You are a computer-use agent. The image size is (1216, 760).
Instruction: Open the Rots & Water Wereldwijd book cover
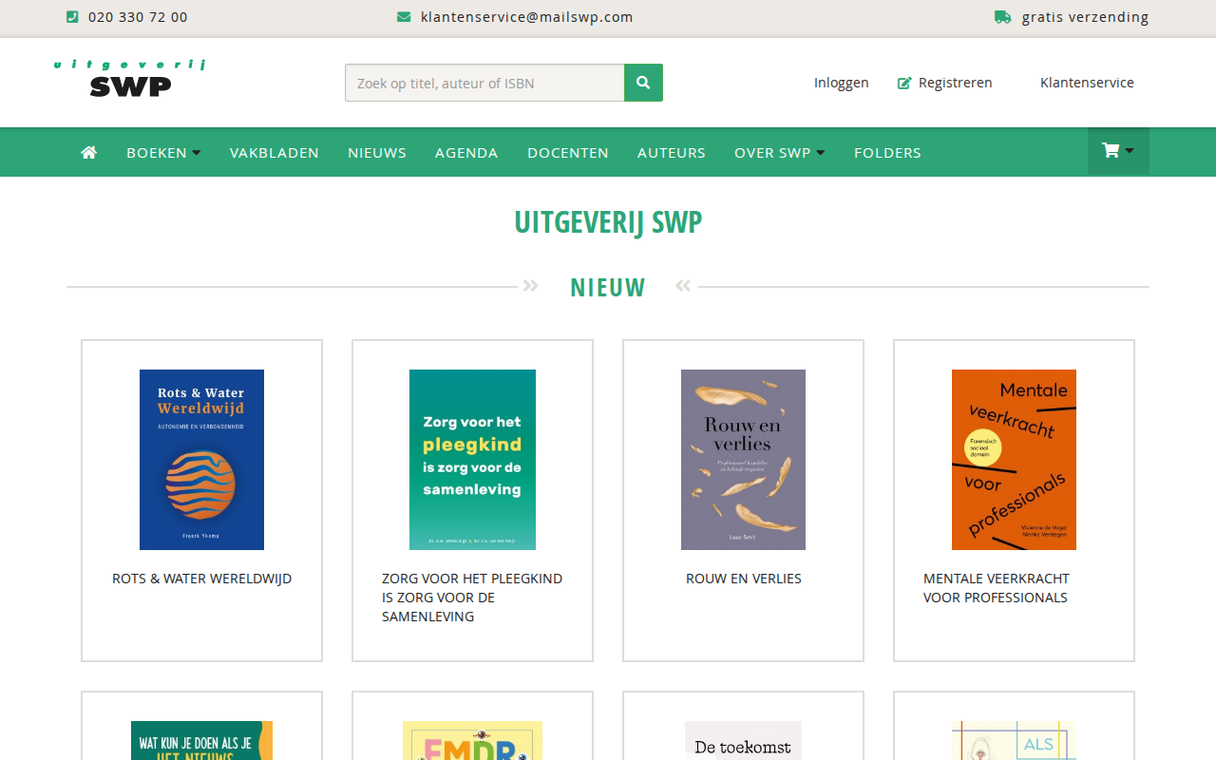tap(201, 460)
